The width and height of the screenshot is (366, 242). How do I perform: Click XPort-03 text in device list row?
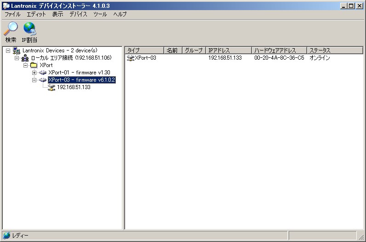pyautogui.click(x=145, y=58)
